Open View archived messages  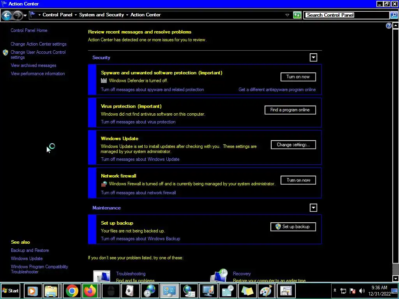click(x=34, y=65)
